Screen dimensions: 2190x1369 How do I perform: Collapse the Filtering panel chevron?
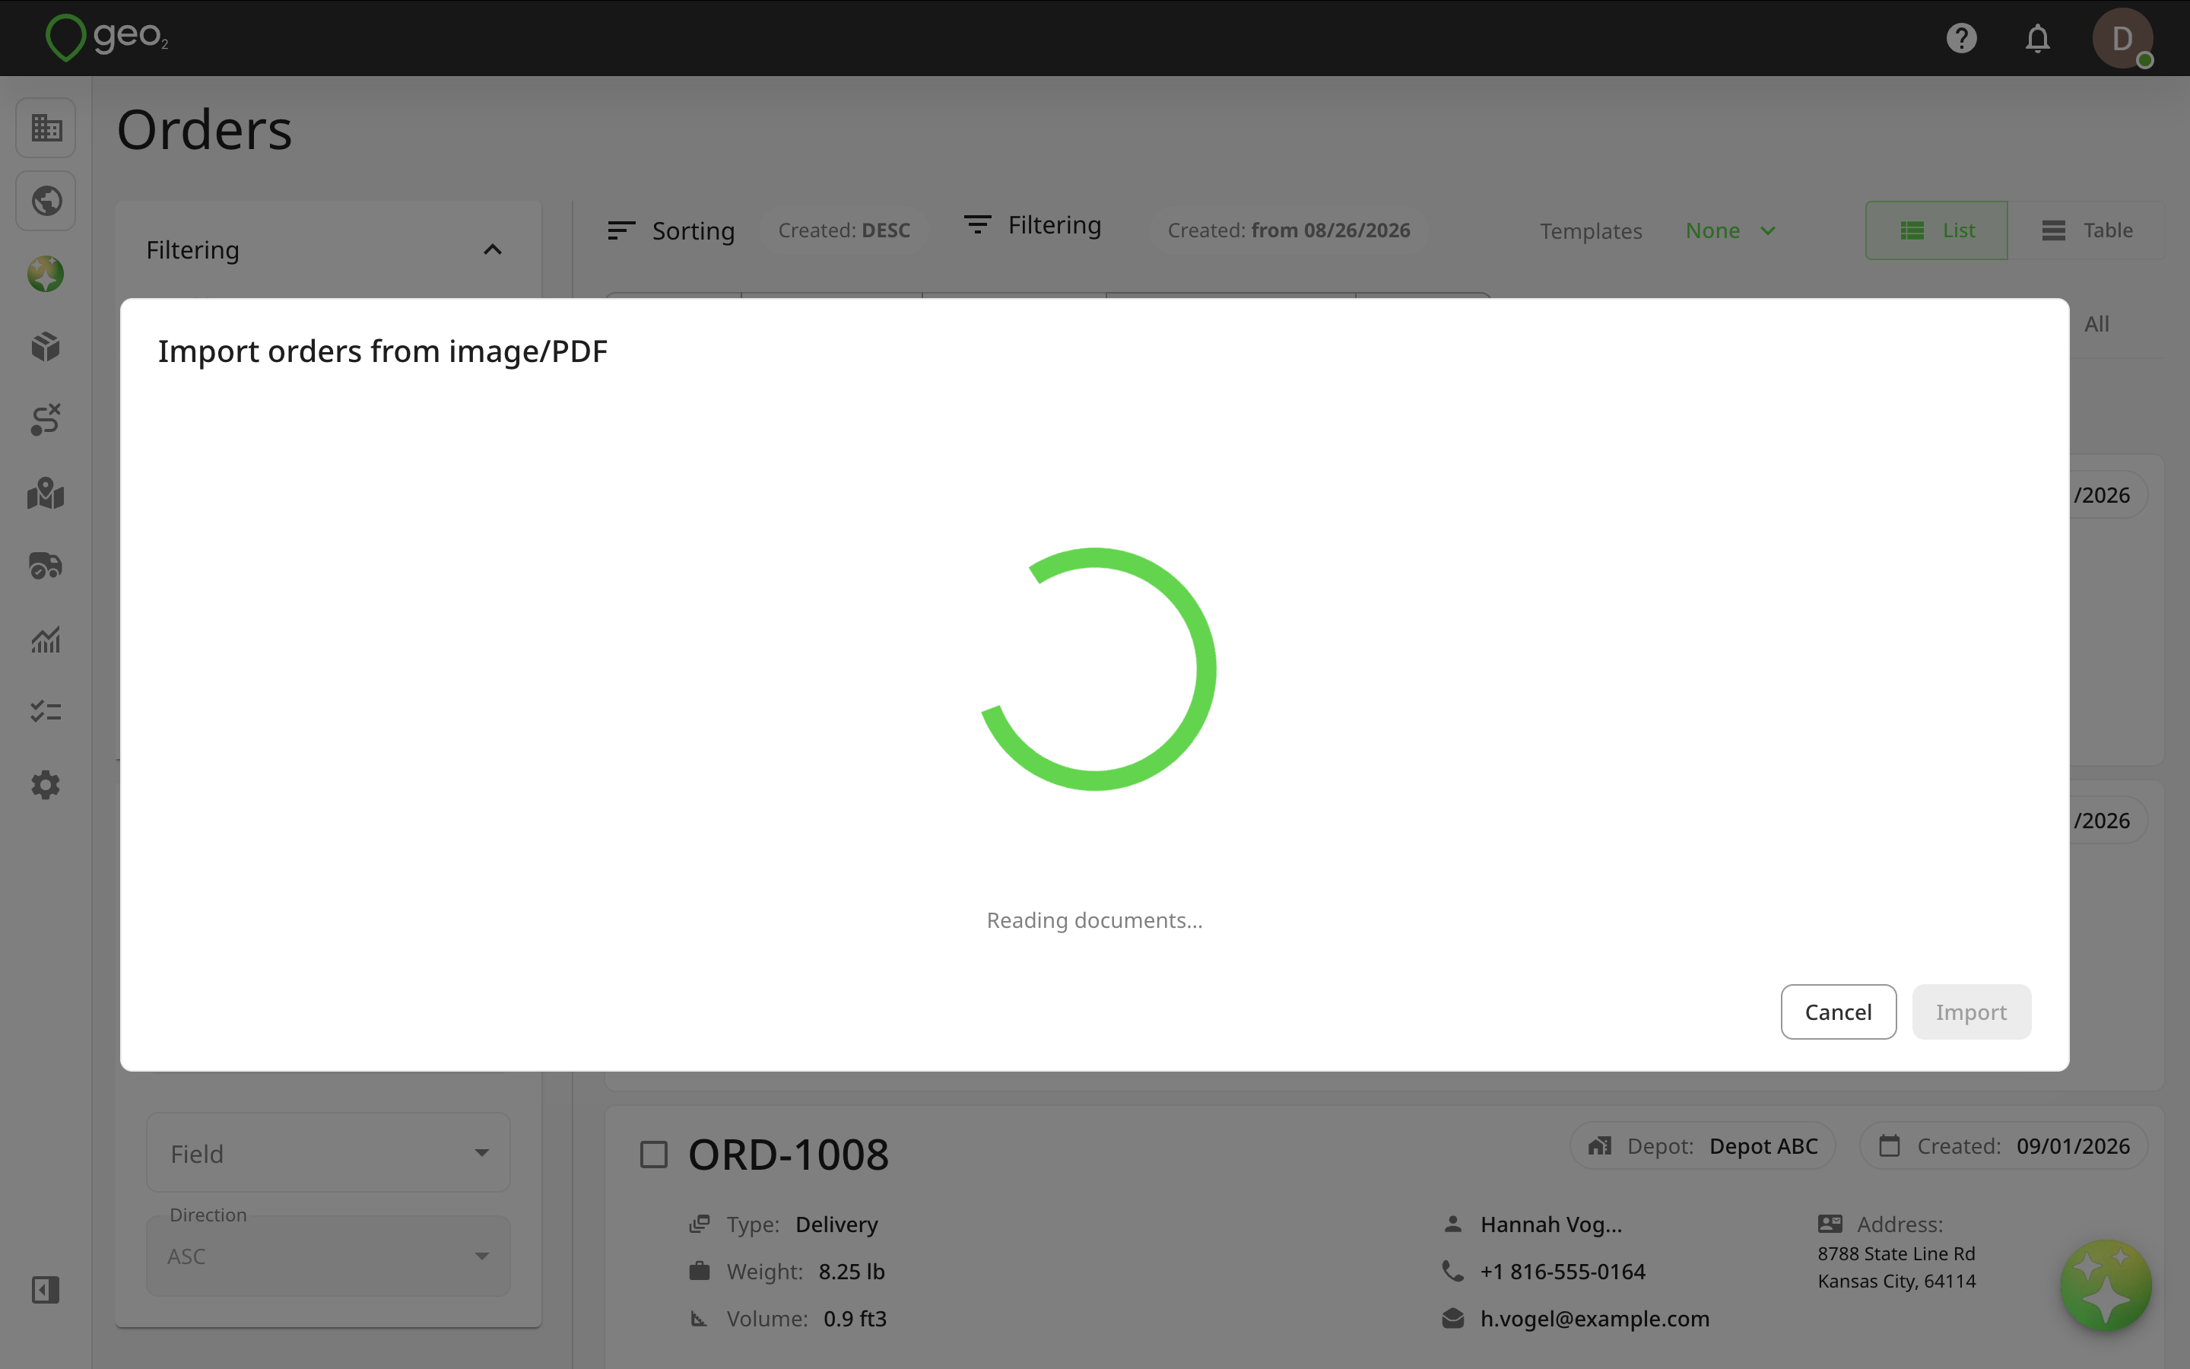tap(492, 249)
